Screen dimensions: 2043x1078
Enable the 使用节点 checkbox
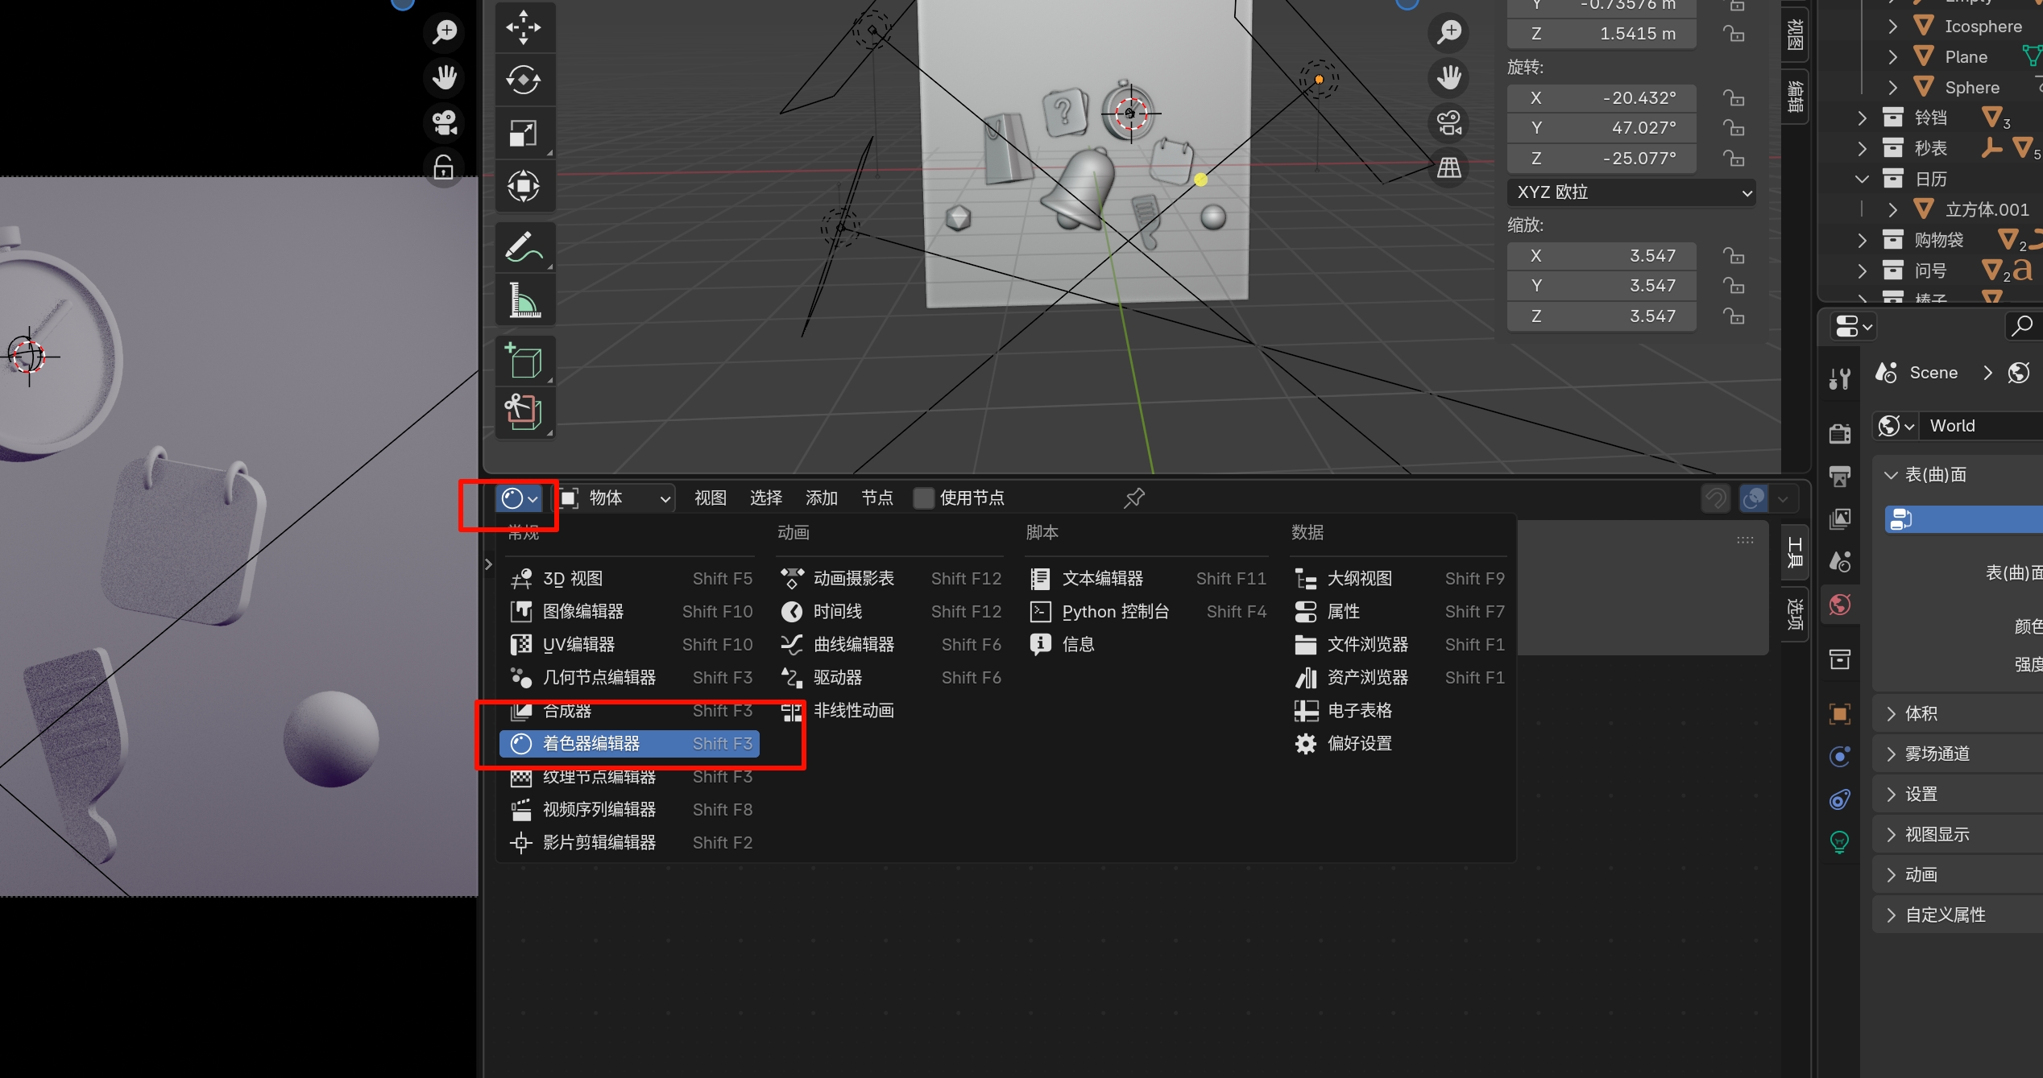(x=924, y=498)
